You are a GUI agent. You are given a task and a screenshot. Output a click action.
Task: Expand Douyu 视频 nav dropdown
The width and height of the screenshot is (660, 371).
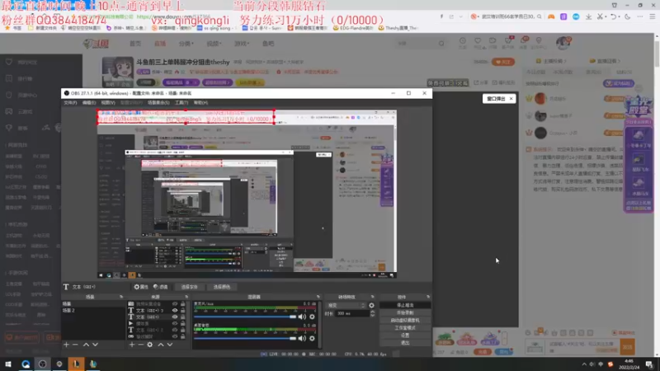point(214,44)
